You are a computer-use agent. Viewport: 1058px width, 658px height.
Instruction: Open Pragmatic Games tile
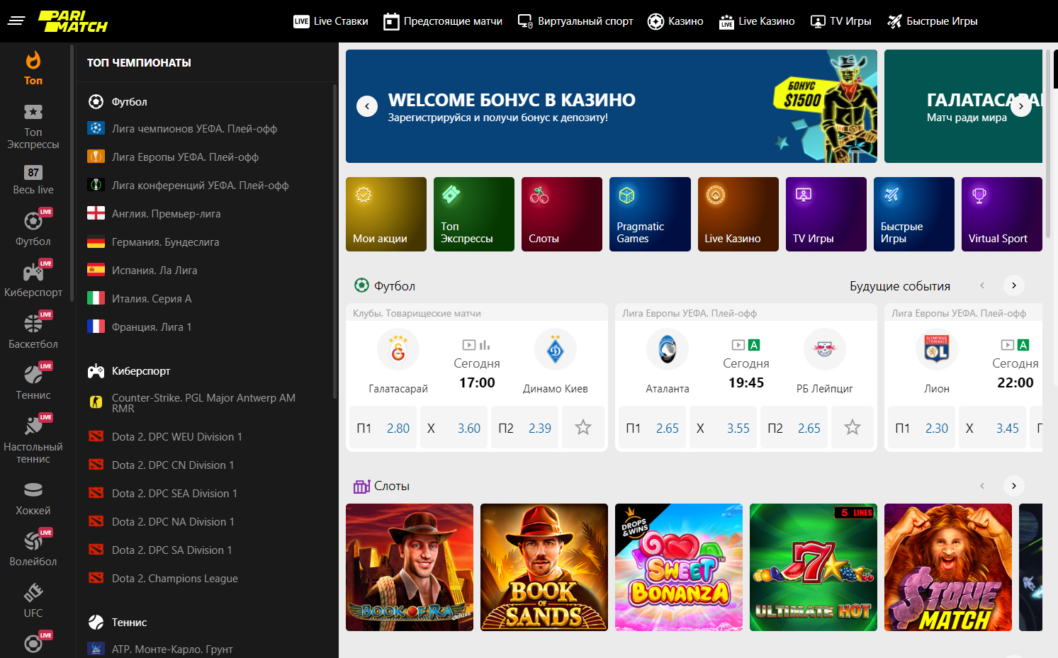pos(650,214)
